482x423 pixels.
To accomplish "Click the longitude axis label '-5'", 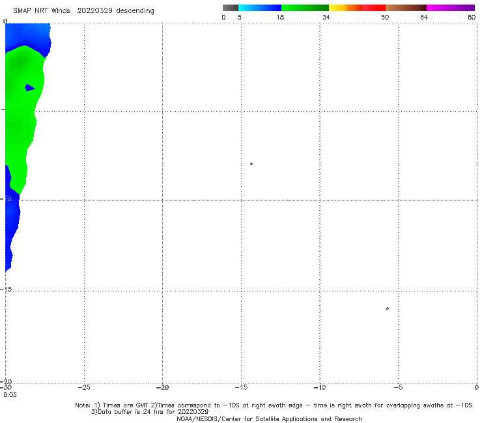I will click(398, 388).
